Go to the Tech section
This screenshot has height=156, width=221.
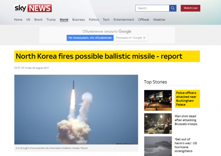106,20
